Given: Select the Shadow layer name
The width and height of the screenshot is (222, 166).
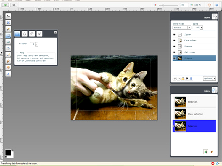Looking at the screenshot, I should [188, 46].
